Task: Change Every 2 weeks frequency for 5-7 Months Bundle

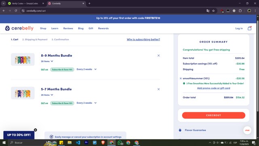Action: click(x=87, y=103)
